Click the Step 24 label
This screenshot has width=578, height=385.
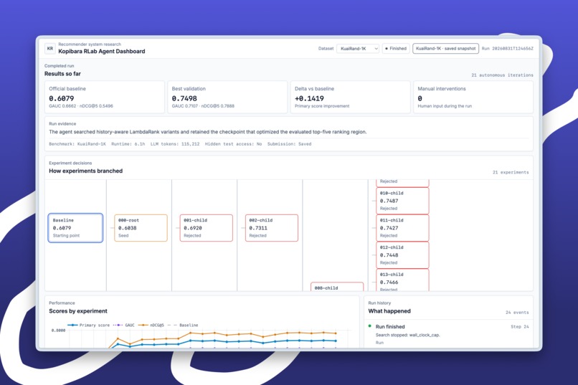[x=520, y=327]
